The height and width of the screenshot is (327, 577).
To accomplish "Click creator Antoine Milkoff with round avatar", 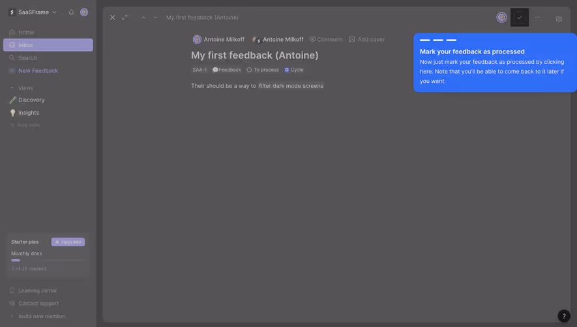I will 218,39.
